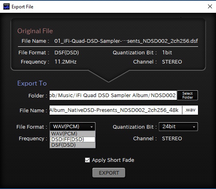Click the Original File heading
The height and width of the screenshot is (189, 216).
coord(35,31)
